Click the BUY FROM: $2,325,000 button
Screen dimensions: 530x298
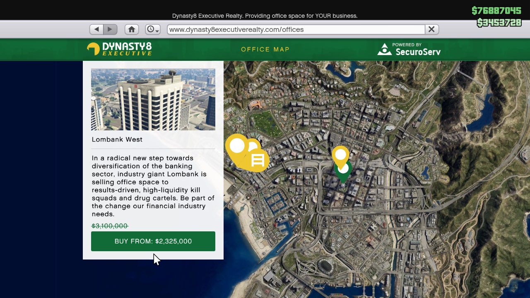tap(153, 241)
